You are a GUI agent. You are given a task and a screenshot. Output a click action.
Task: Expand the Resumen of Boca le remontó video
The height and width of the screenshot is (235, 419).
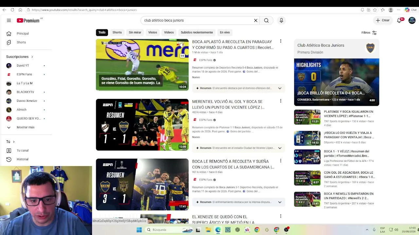[280, 202]
